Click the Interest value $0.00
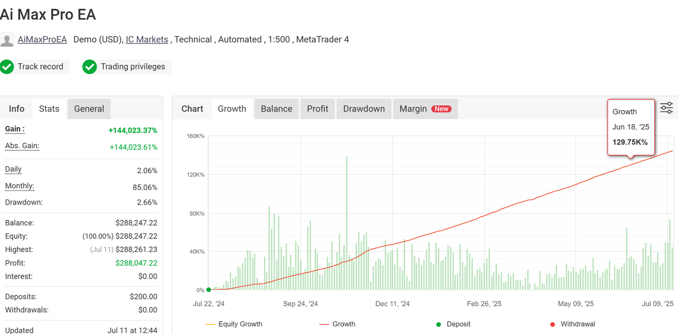The width and height of the screenshot is (678, 334). [x=148, y=276]
